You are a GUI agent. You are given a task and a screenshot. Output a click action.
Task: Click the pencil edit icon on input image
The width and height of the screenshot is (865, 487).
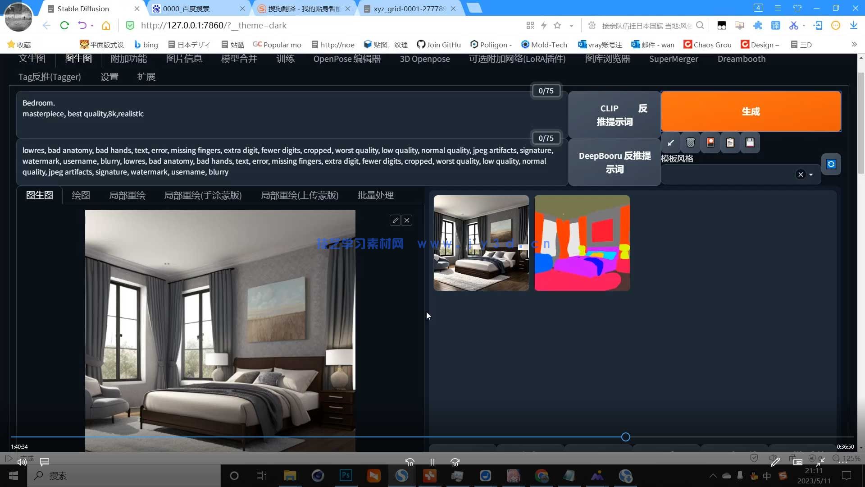(x=395, y=221)
